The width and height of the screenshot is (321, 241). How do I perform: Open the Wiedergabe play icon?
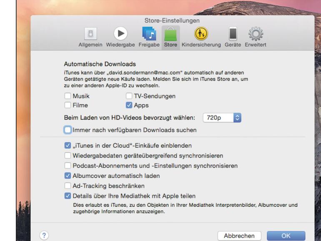(x=120, y=33)
